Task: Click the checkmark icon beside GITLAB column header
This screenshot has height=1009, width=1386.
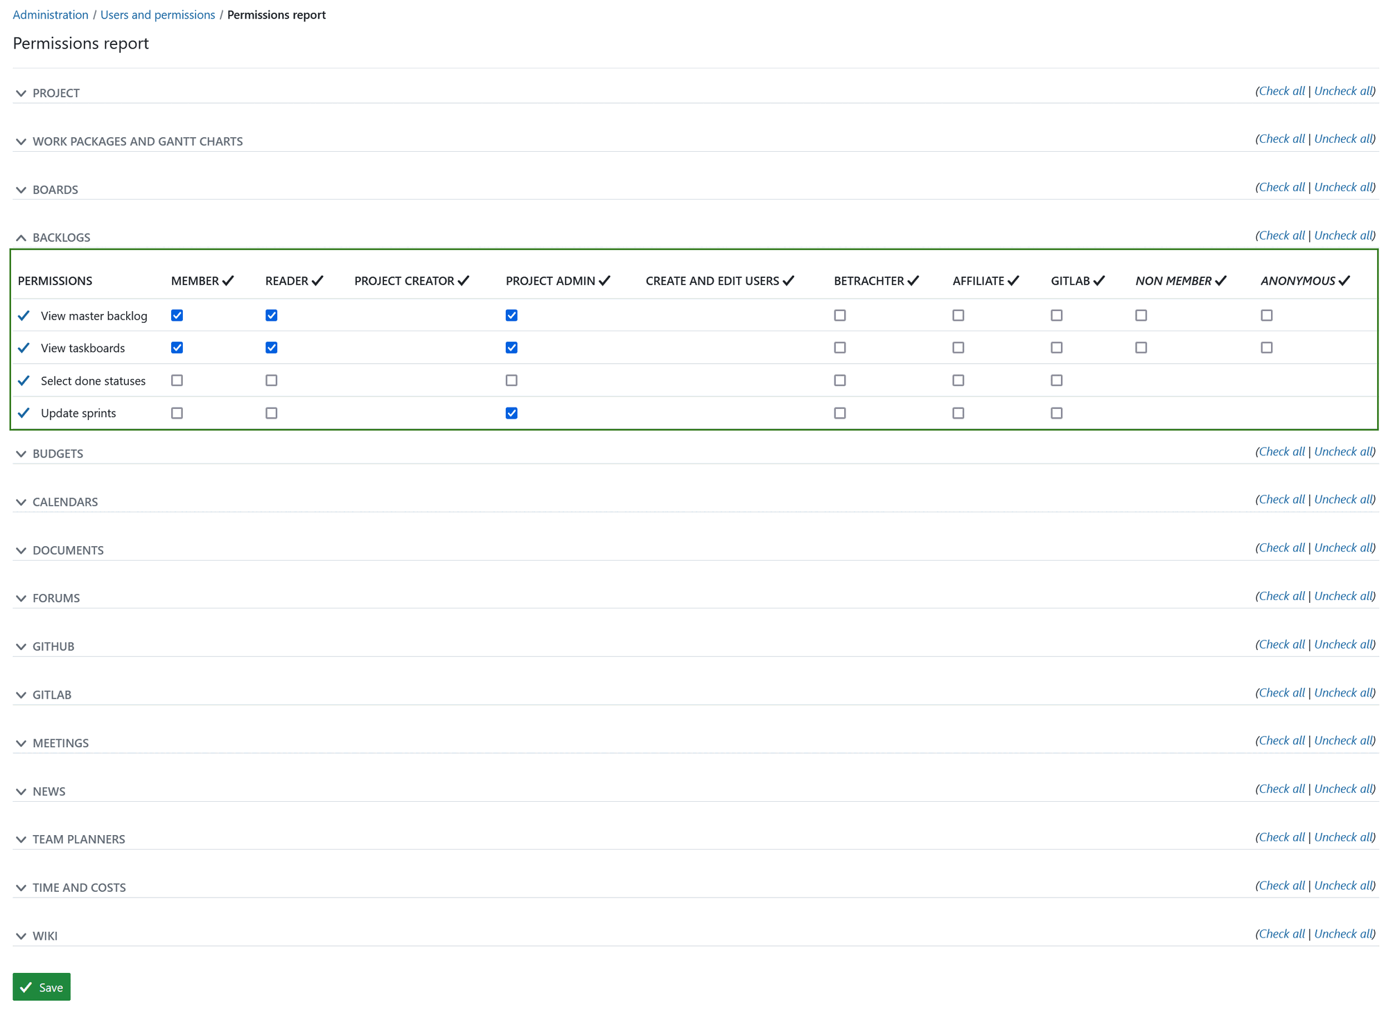Action: tap(1098, 280)
